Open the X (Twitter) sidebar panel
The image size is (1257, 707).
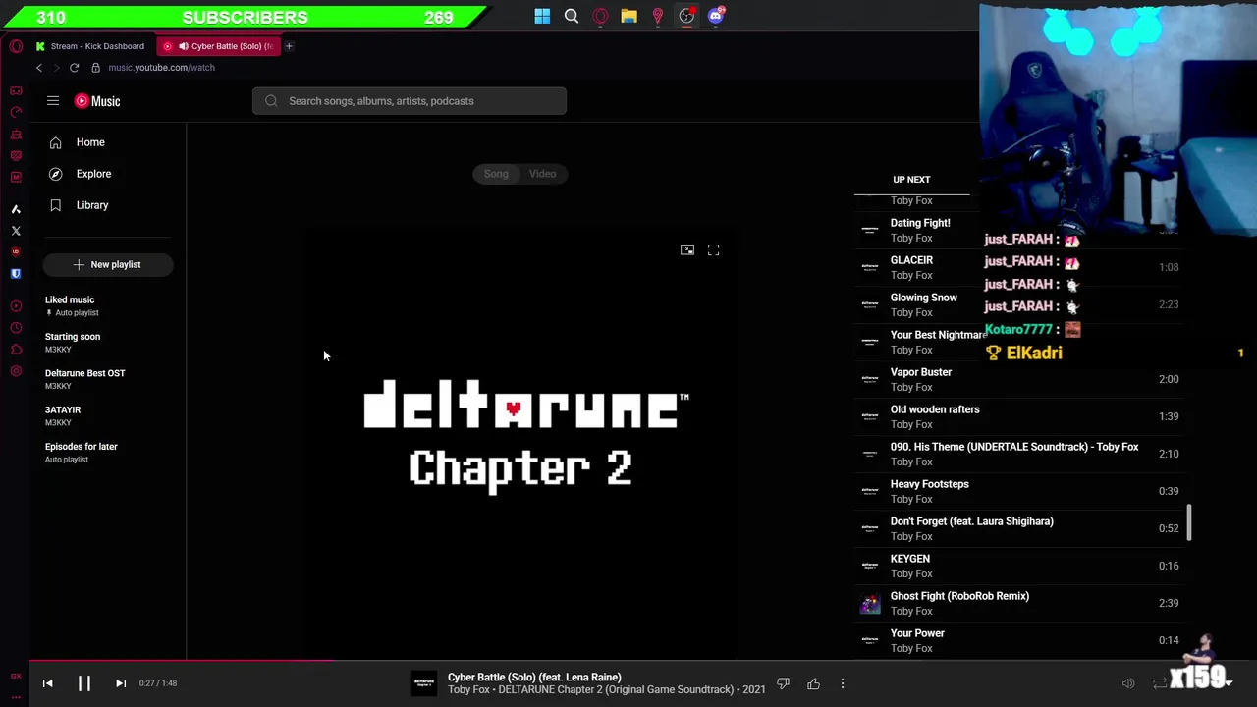16,231
